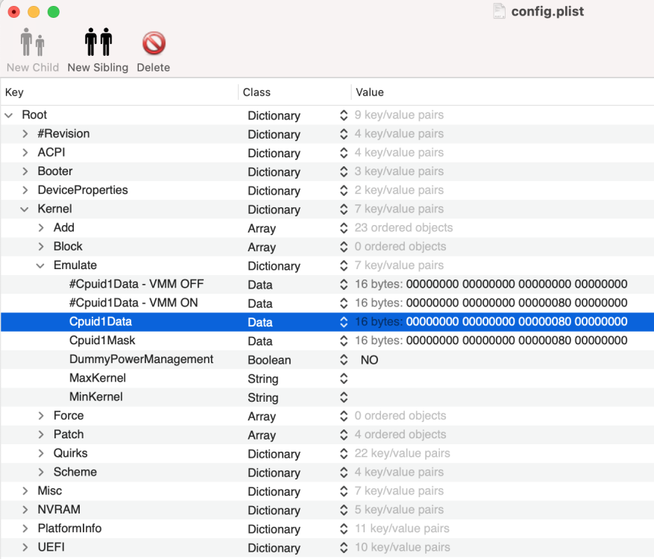
Task: Open class stepper for Kernel row
Action: tap(344, 209)
